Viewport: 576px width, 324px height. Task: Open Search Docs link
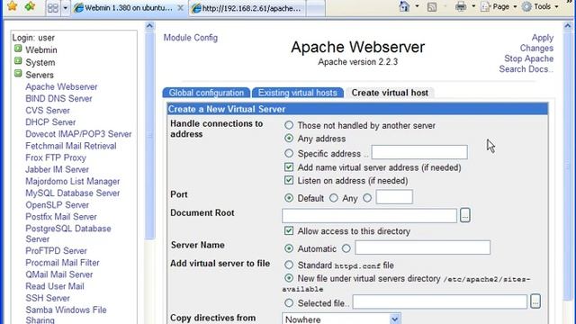tap(526, 69)
